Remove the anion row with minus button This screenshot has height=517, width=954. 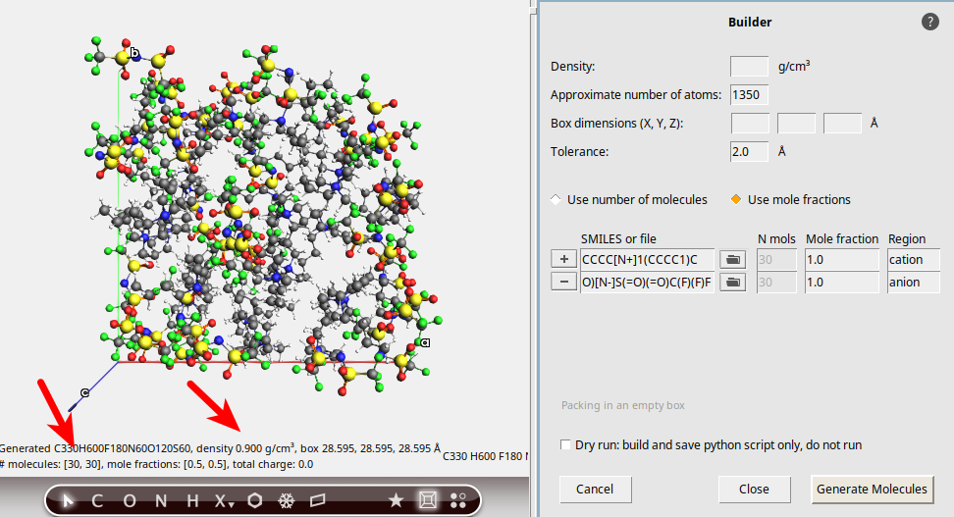coord(563,283)
